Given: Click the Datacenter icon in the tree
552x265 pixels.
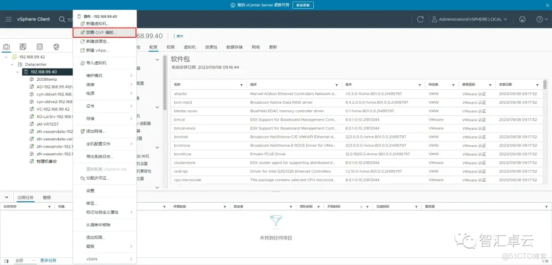Looking at the screenshot, I should point(20,64).
